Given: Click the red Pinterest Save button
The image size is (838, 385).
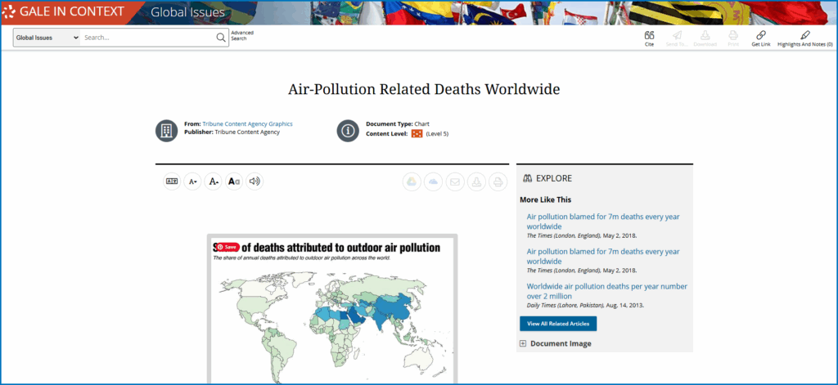Looking at the screenshot, I should tap(227, 247).
